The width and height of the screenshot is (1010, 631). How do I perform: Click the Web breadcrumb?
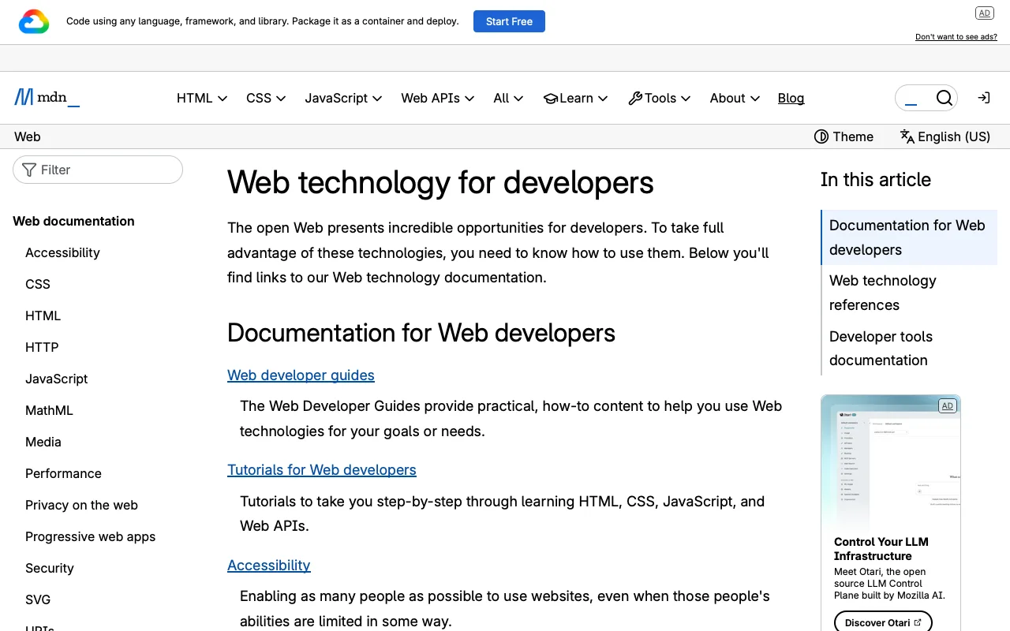[x=28, y=136]
